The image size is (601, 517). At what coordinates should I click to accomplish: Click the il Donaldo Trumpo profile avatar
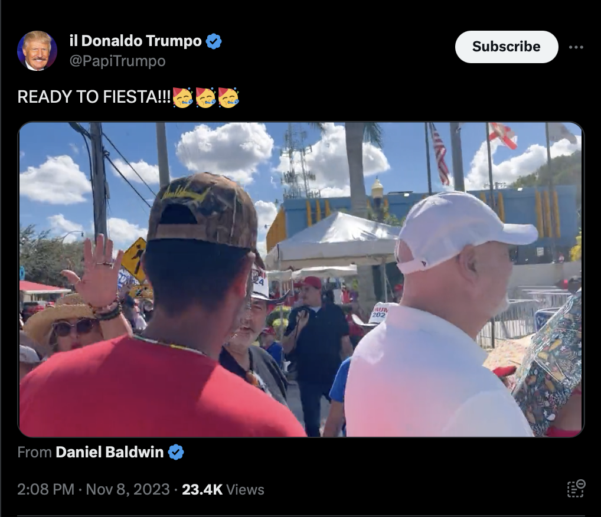(x=37, y=51)
